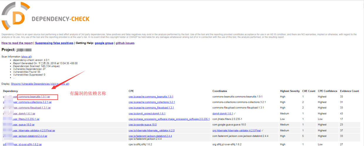Open CPE link hibernate:hibernate_validator:4.2.0
This screenshot has height=146, width=364.
pyautogui.click(x=151, y=130)
